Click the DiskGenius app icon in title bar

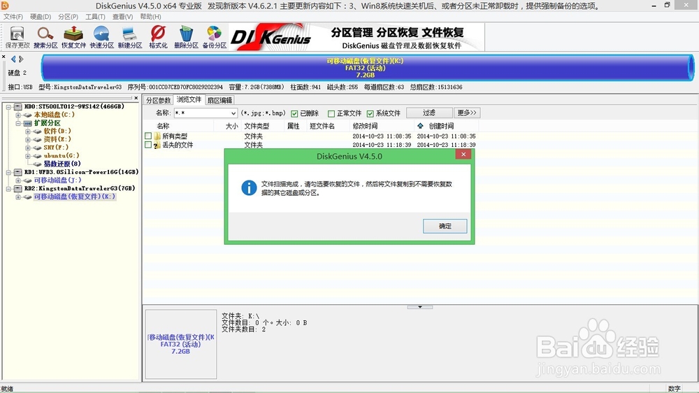(x=5, y=6)
